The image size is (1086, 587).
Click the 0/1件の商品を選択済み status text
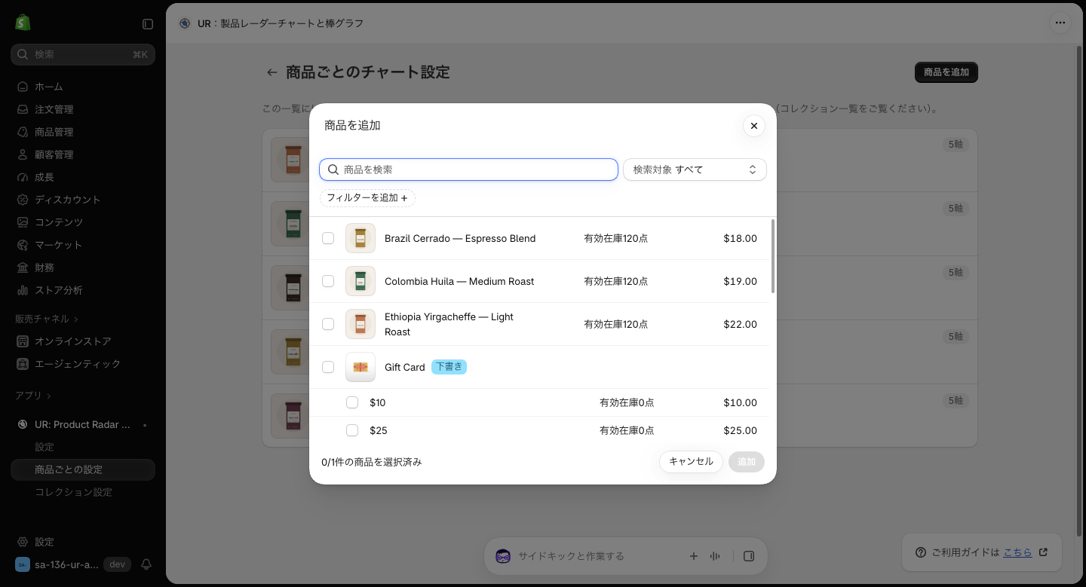click(x=372, y=462)
